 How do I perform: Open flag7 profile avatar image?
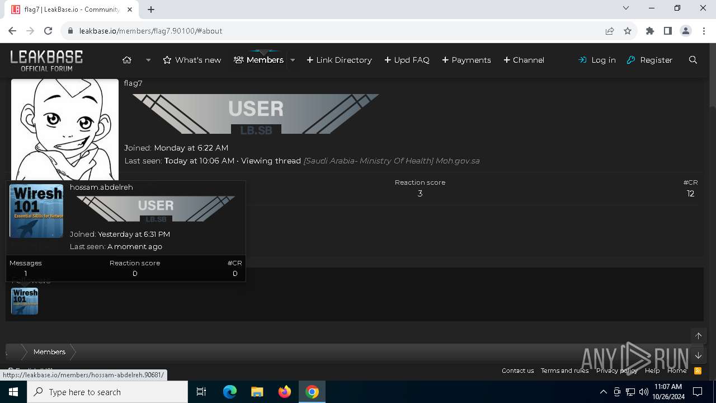tap(65, 129)
